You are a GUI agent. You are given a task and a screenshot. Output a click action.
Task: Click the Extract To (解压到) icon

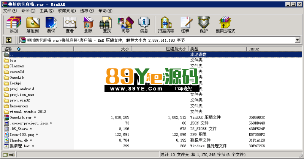point(33,25)
